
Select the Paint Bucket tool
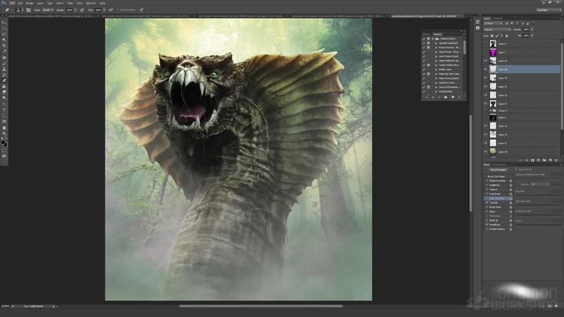point(5,86)
